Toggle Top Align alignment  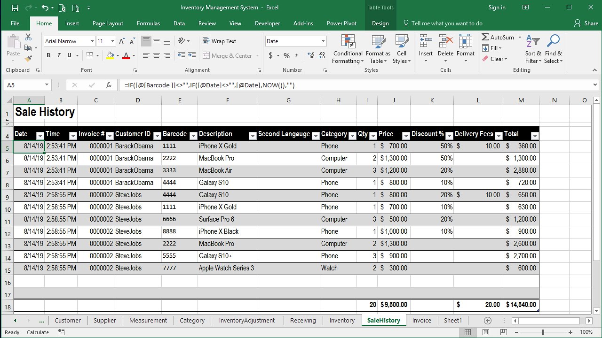point(146,41)
